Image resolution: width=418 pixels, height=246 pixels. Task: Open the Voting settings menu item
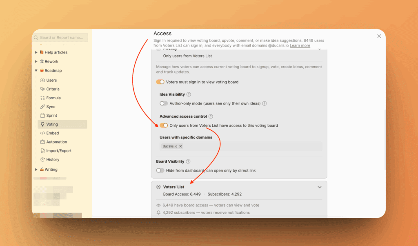52,124
